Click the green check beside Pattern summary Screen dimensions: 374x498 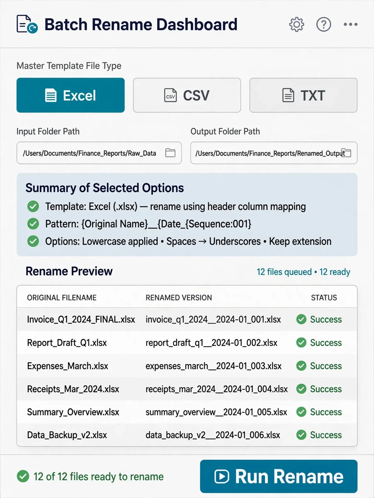(33, 224)
